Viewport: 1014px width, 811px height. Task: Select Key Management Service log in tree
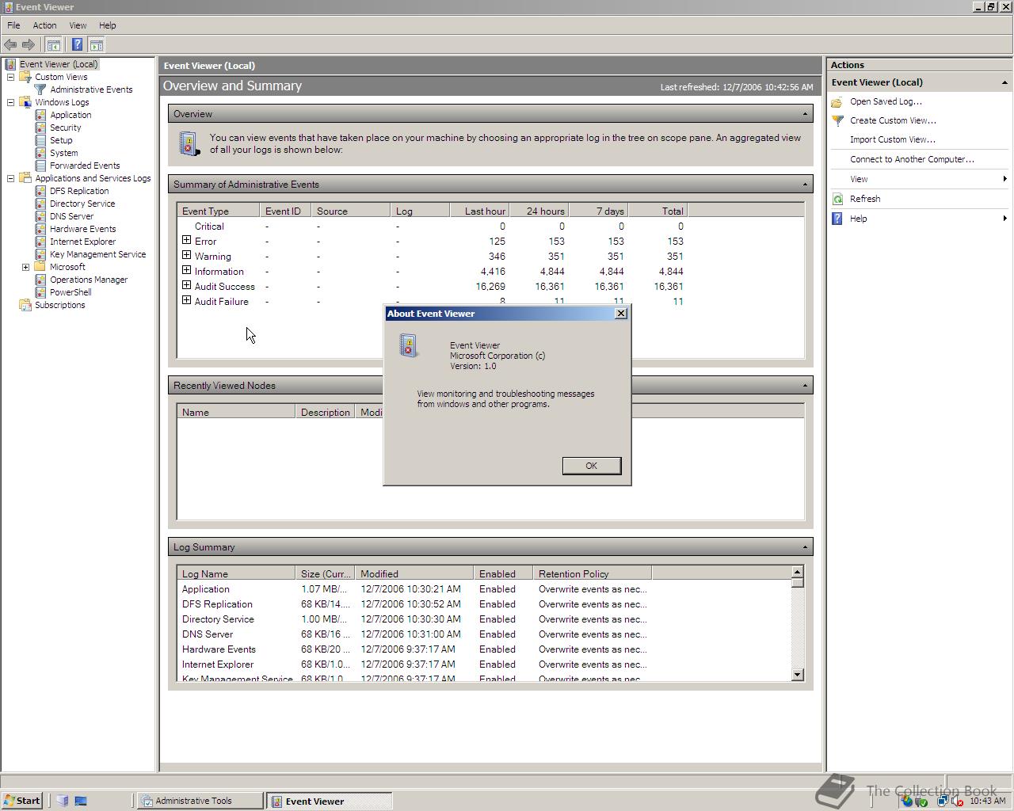pyautogui.click(x=97, y=254)
